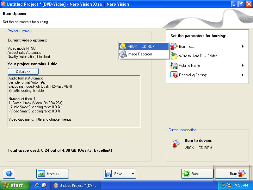Collapse the project Details section
This screenshot has width=253, height=190.
(23, 72)
